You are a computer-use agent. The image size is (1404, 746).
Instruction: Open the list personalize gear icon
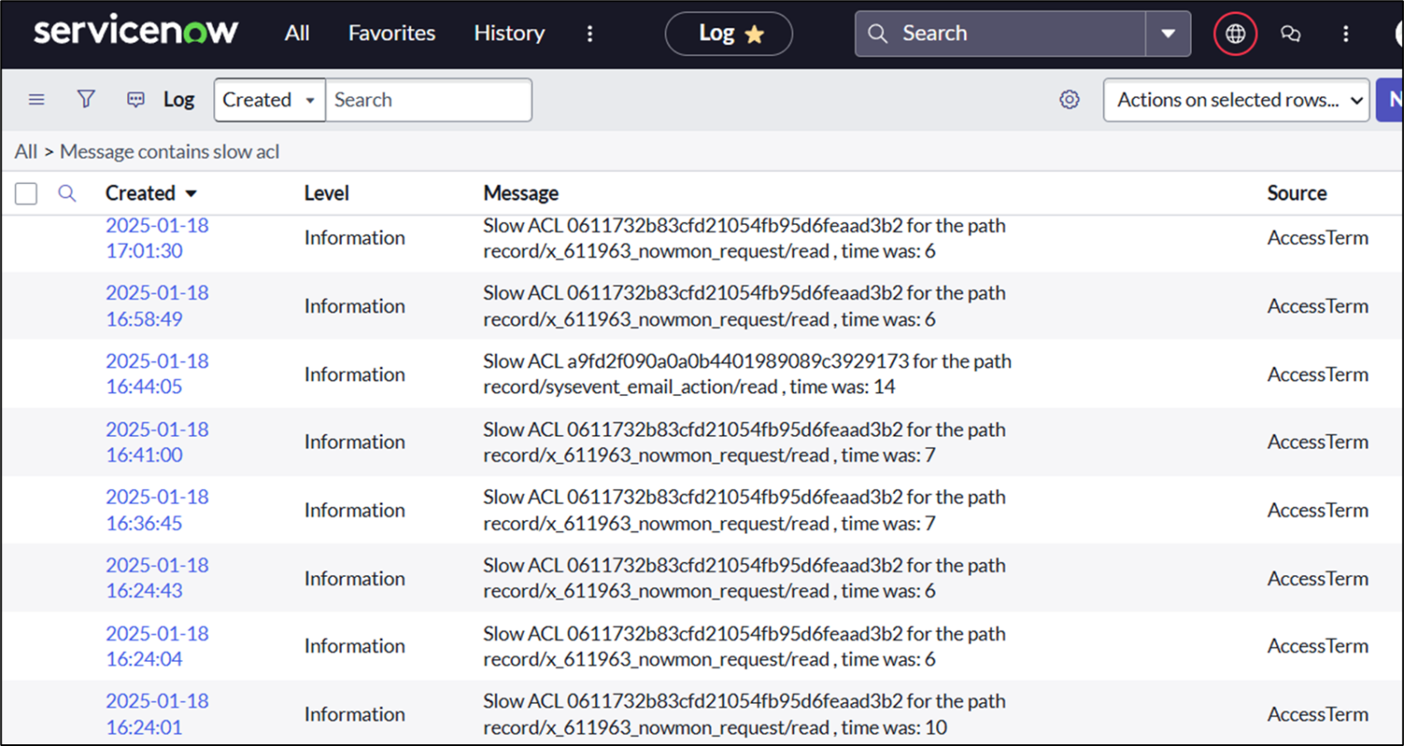click(x=1069, y=100)
